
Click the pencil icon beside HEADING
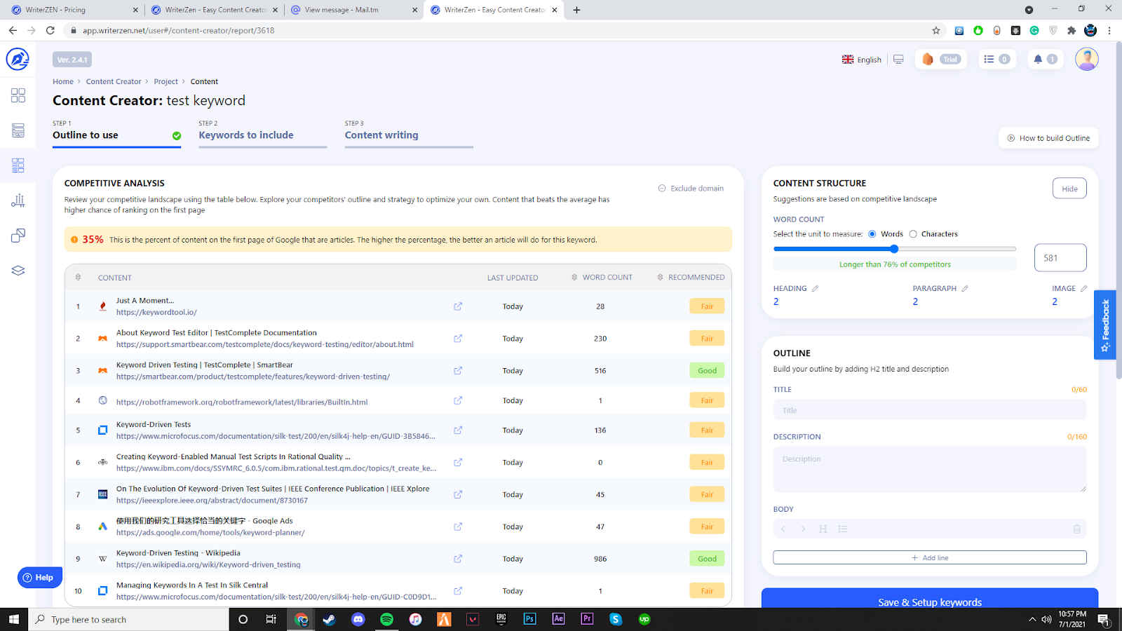pyautogui.click(x=815, y=288)
